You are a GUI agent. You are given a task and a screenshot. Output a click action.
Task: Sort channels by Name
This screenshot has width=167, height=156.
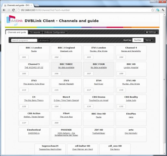point(148,40)
